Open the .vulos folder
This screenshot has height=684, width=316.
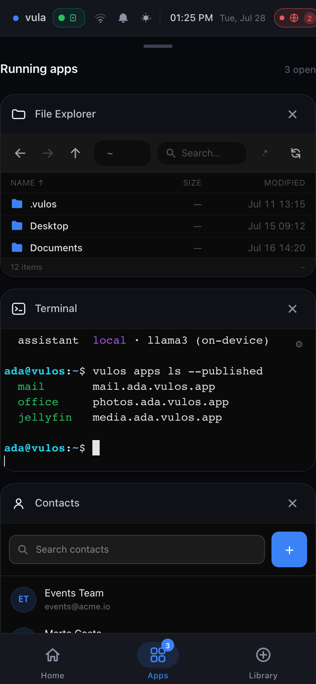(x=158, y=204)
